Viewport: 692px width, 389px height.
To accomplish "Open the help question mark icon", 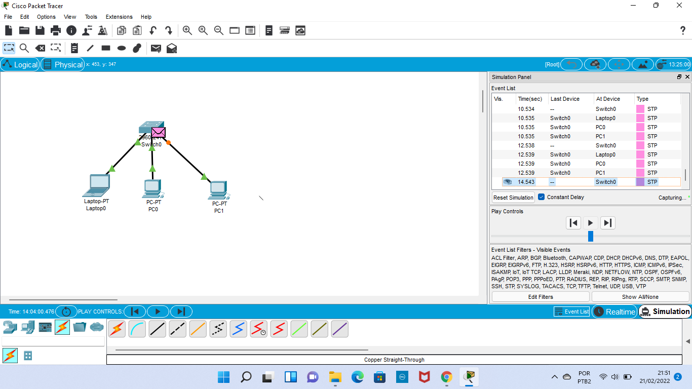I will (682, 30).
